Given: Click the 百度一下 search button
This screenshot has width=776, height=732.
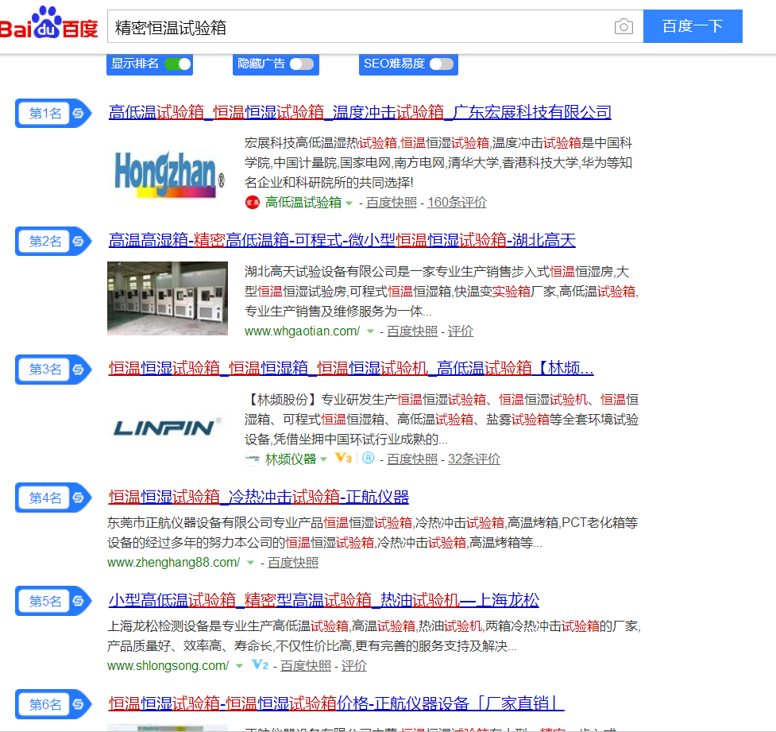Looking at the screenshot, I should pos(693,26).
